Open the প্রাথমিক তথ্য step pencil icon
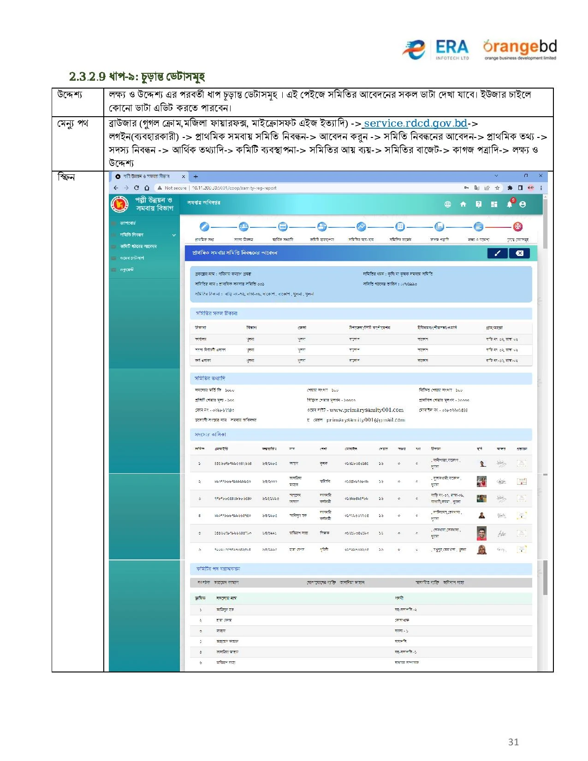Viewport: 588px width, 761px height. pos(204,226)
